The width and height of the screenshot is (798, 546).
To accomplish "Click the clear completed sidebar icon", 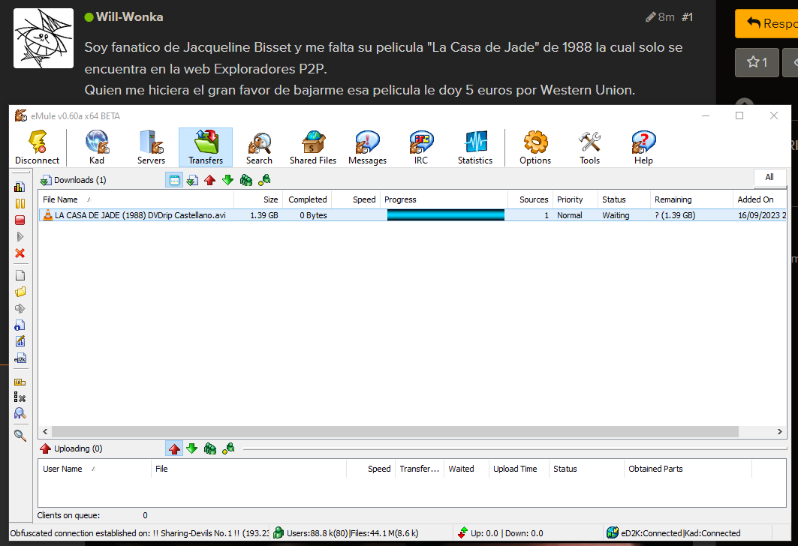I will pyautogui.click(x=20, y=397).
